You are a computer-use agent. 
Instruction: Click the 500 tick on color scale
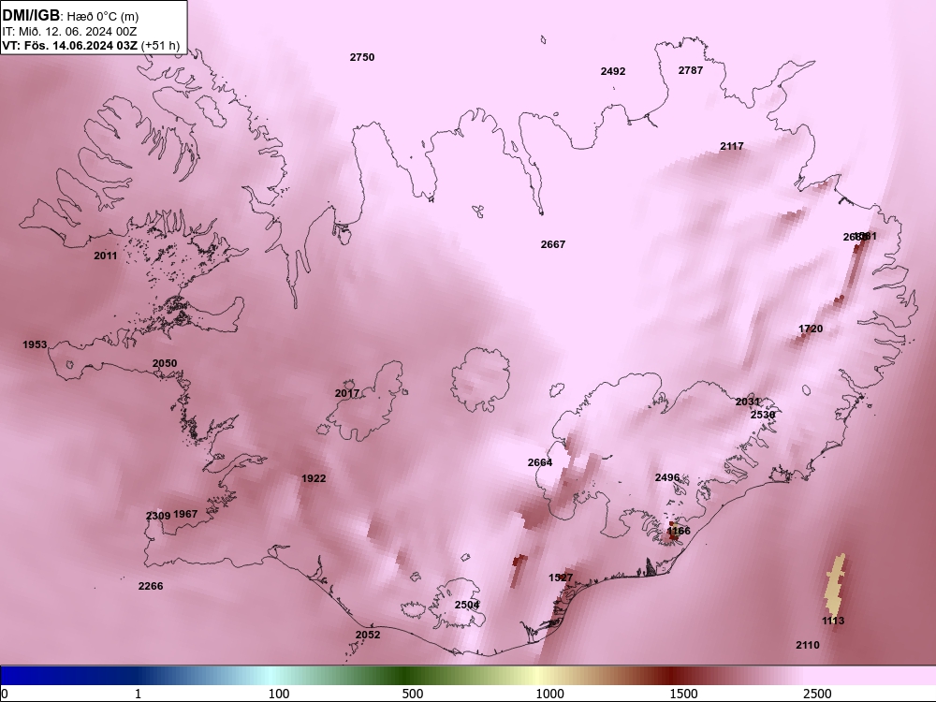(x=413, y=694)
